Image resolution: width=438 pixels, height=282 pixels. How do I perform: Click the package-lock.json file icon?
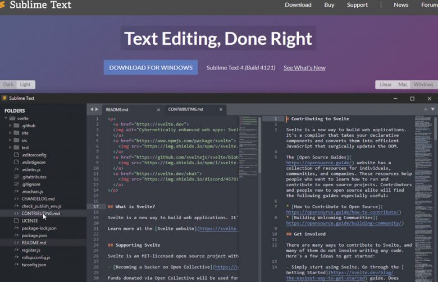[x=16, y=228]
